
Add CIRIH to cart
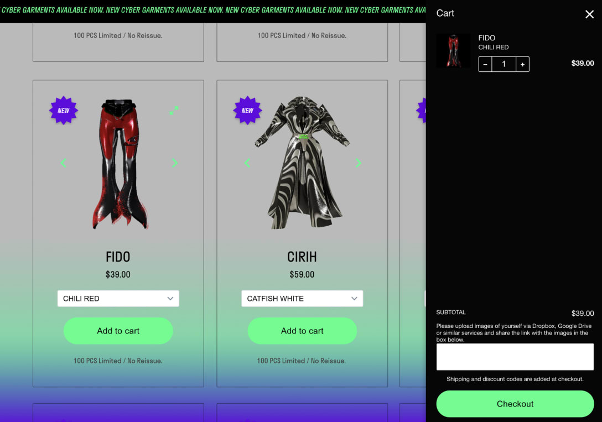coord(302,331)
